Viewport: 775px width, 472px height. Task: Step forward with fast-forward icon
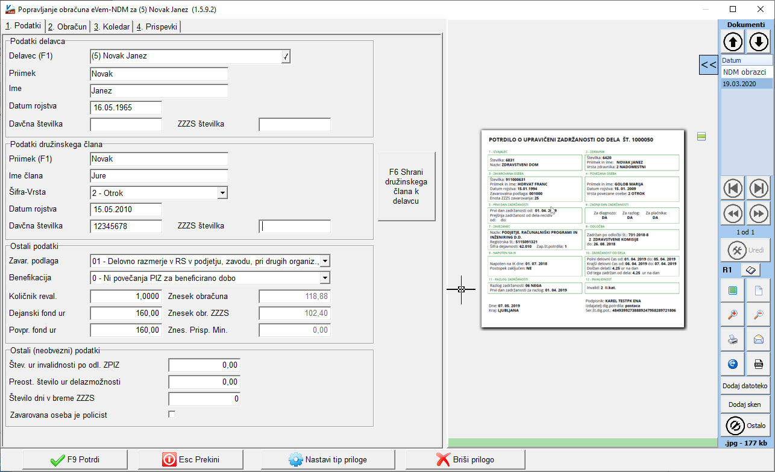pyautogui.click(x=759, y=213)
